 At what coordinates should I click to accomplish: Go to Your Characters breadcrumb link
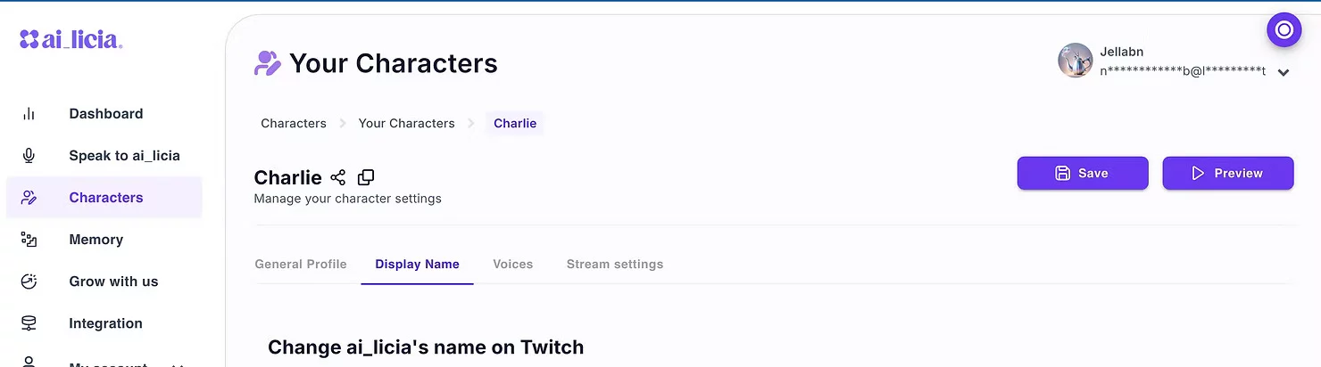(x=406, y=124)
